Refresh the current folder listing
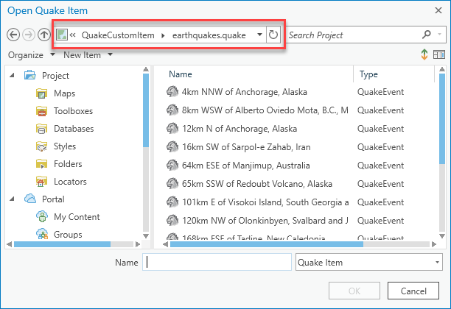This screenshot has width=451, height=309. coord(274,35)
